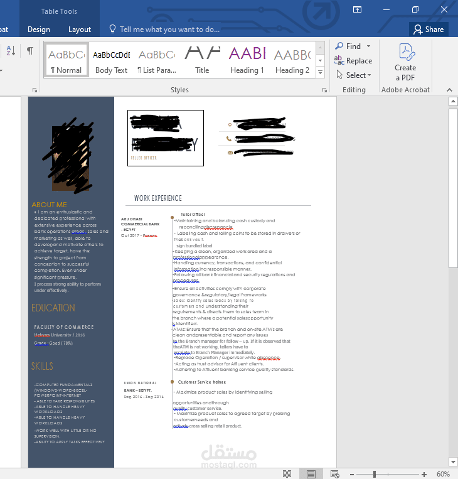
Task: Click the Sort A-Z icon
Action: [x=11, y=51]
